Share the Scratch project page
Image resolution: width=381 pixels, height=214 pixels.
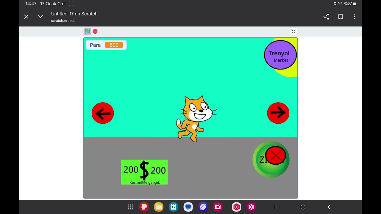tap(326, 17)
